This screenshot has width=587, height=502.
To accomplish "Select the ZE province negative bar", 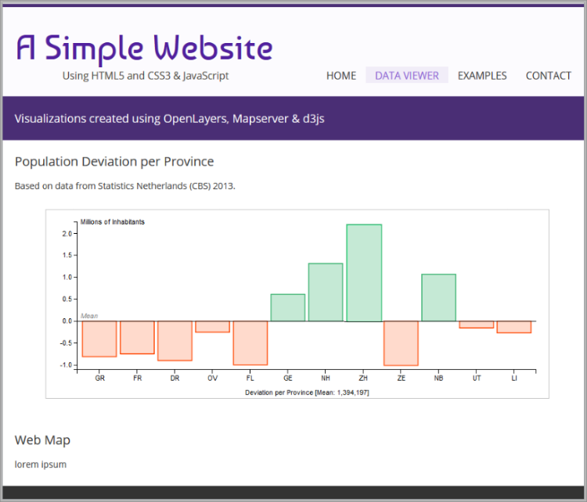I will pyautogui.click(x=401, y=343).
